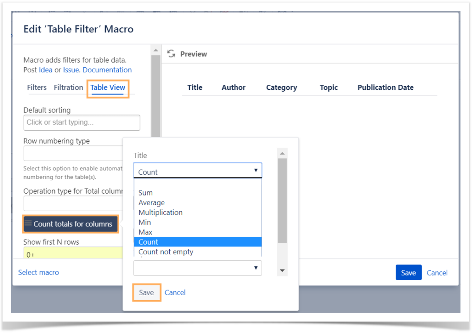Image resolution: width=475 pixels, height=334 pixels.
Task: Select Average in the operations list
Action: tap(149, 202)
